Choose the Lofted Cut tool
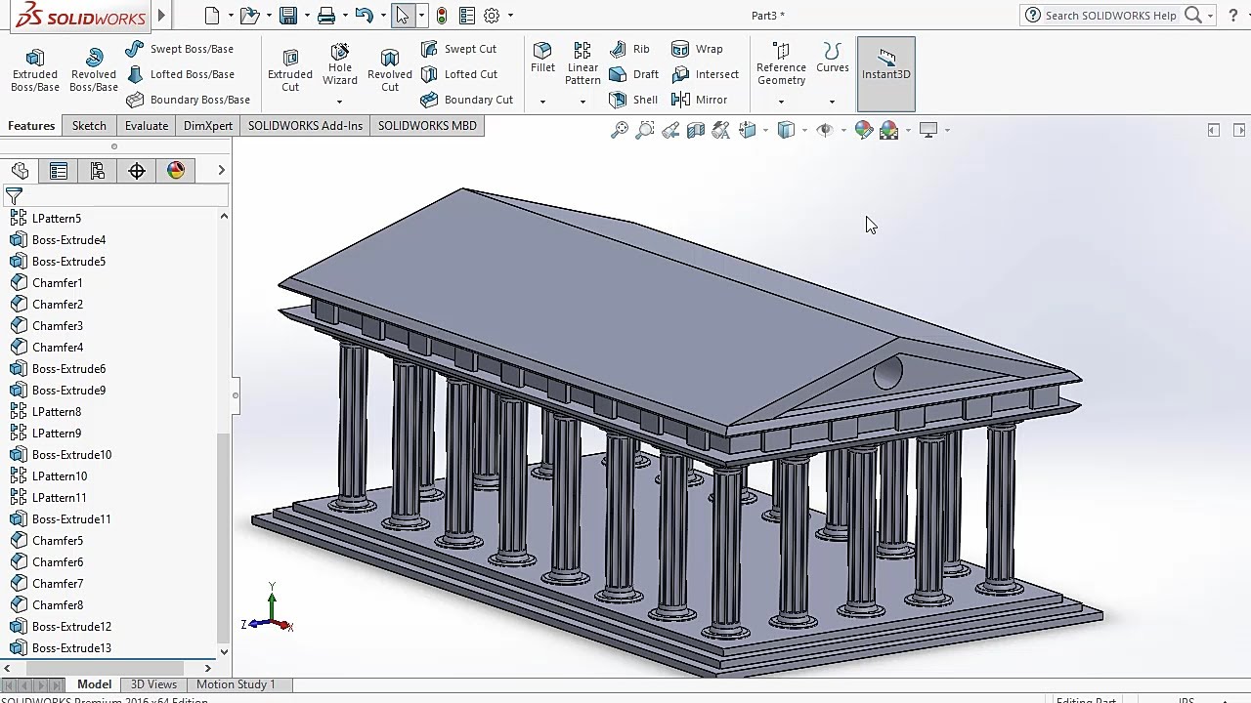Viewport: 1251px width, 703px height. (x=458, y=74)
